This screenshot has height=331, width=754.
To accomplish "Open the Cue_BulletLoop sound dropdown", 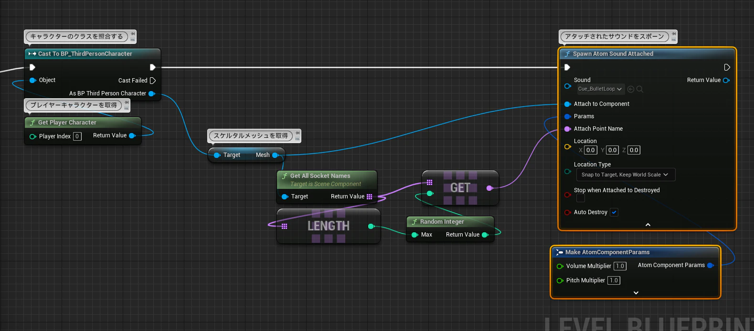I will click(x=600, y=89).
